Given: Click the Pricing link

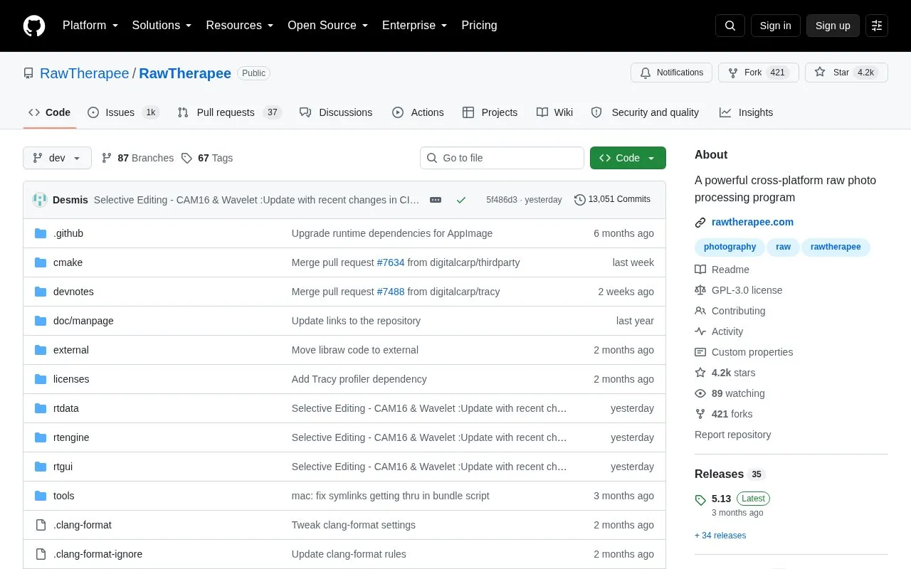Looking at the screenshot, I should (479, 26).
